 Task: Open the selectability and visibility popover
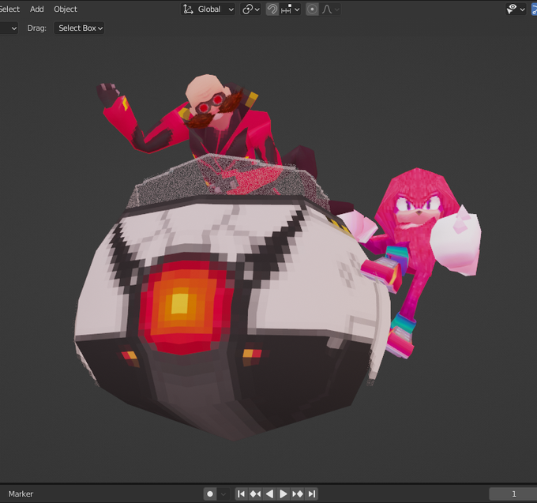point(516,9)
